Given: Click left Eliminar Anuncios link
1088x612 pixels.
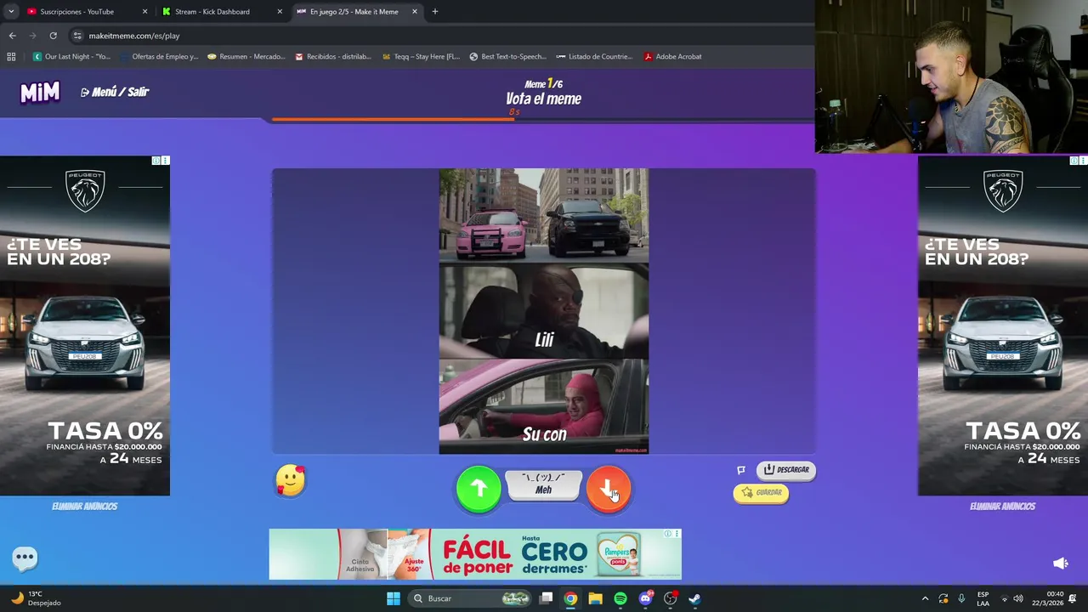Looking at the screenshot, I should click(84, 507).
